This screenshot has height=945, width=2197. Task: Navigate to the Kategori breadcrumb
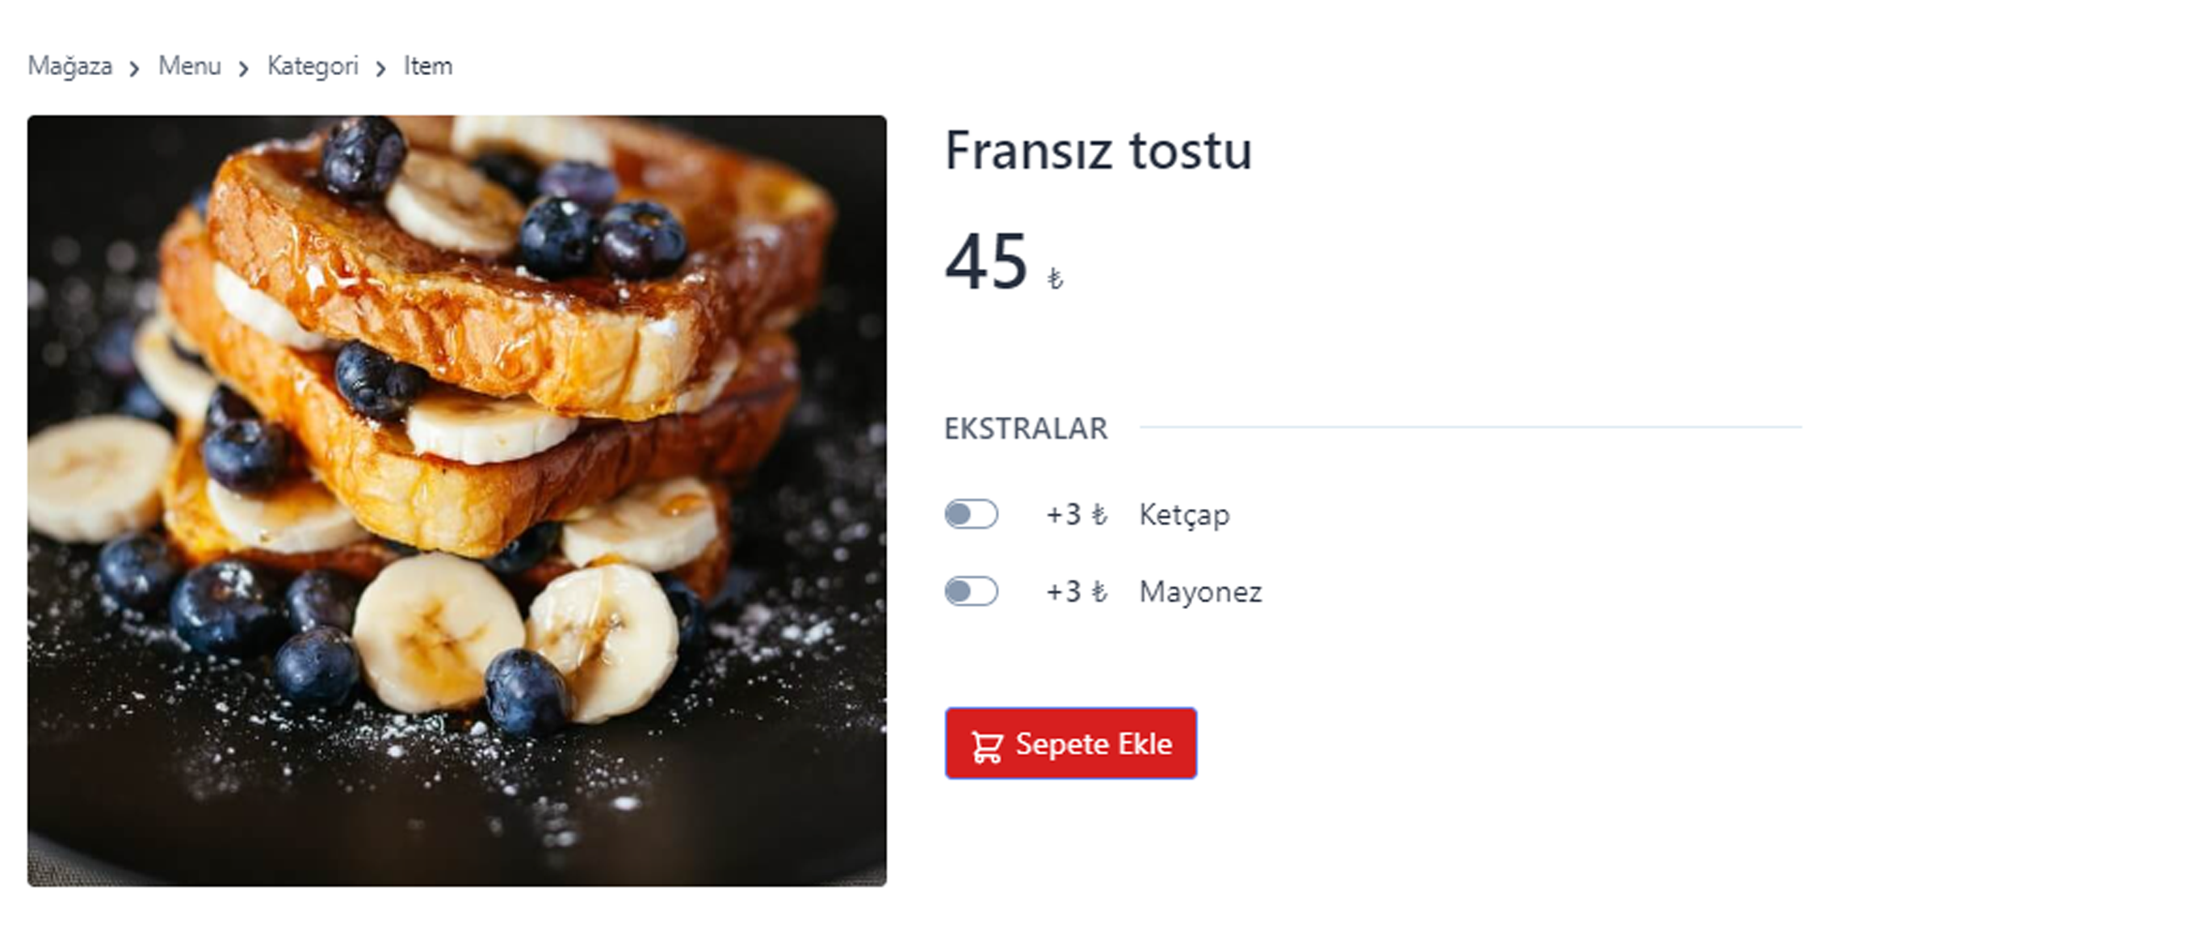click(313, 66)
